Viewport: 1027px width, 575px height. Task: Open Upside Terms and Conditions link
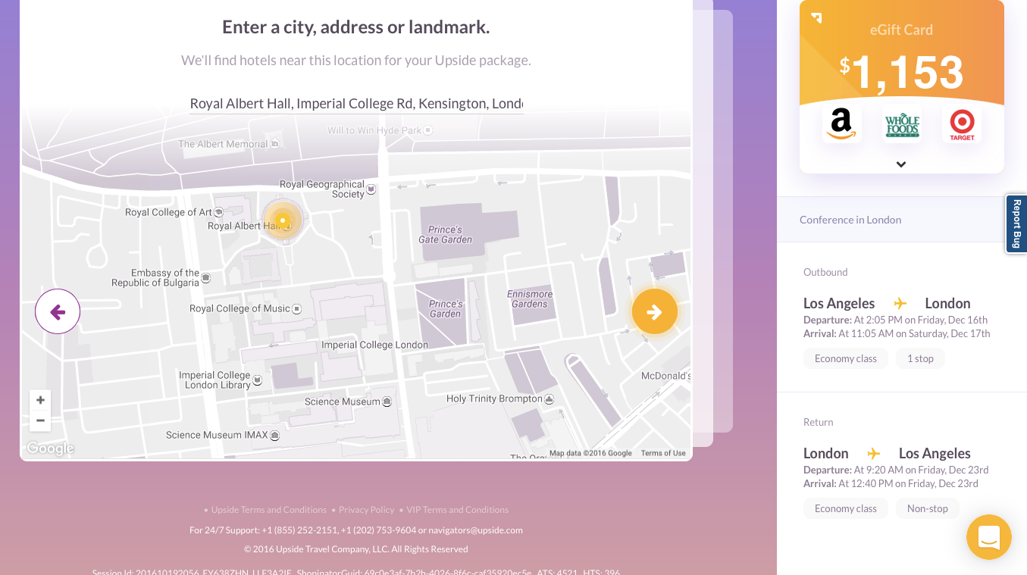click(268, 510)
